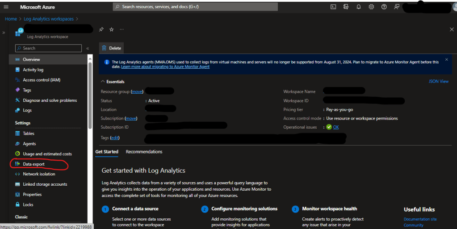The height and width of the screenshot is (229, 457).
Task: Switch to the Recommendations tab
Action: pos(144,152)
